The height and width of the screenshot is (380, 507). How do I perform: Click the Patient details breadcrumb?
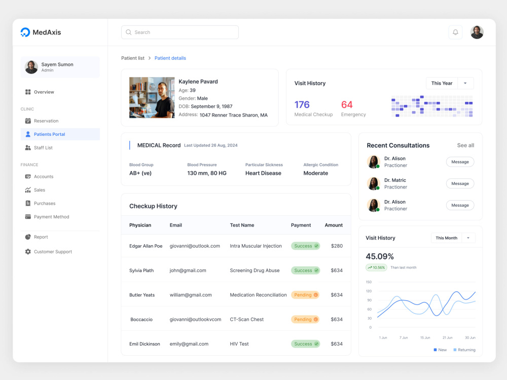click(170, 58)
